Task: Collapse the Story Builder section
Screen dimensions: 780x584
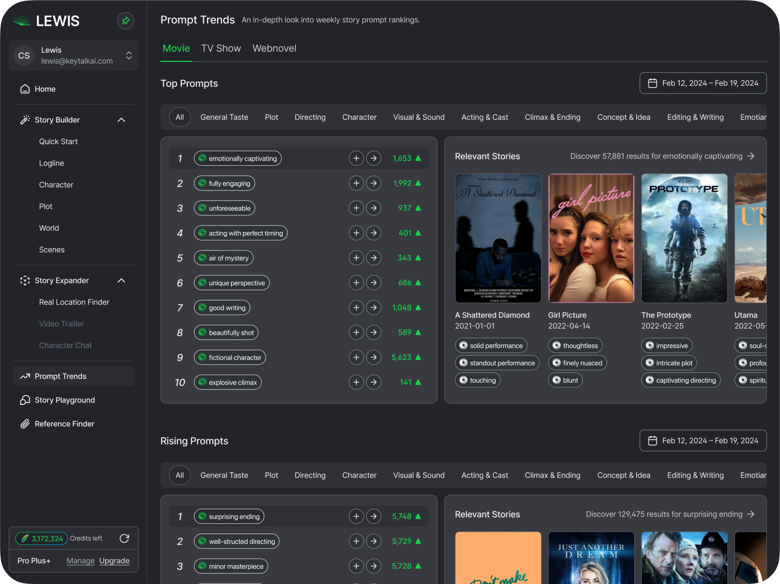Action: click(121, 120)
